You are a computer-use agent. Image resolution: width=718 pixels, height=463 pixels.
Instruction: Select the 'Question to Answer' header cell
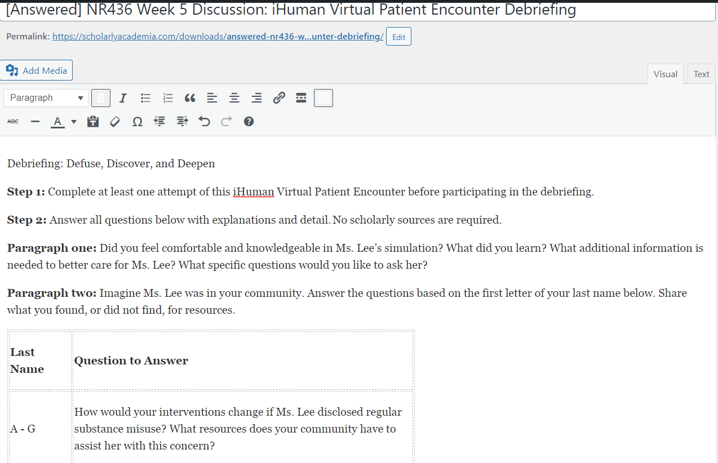[x=243, y=360]
